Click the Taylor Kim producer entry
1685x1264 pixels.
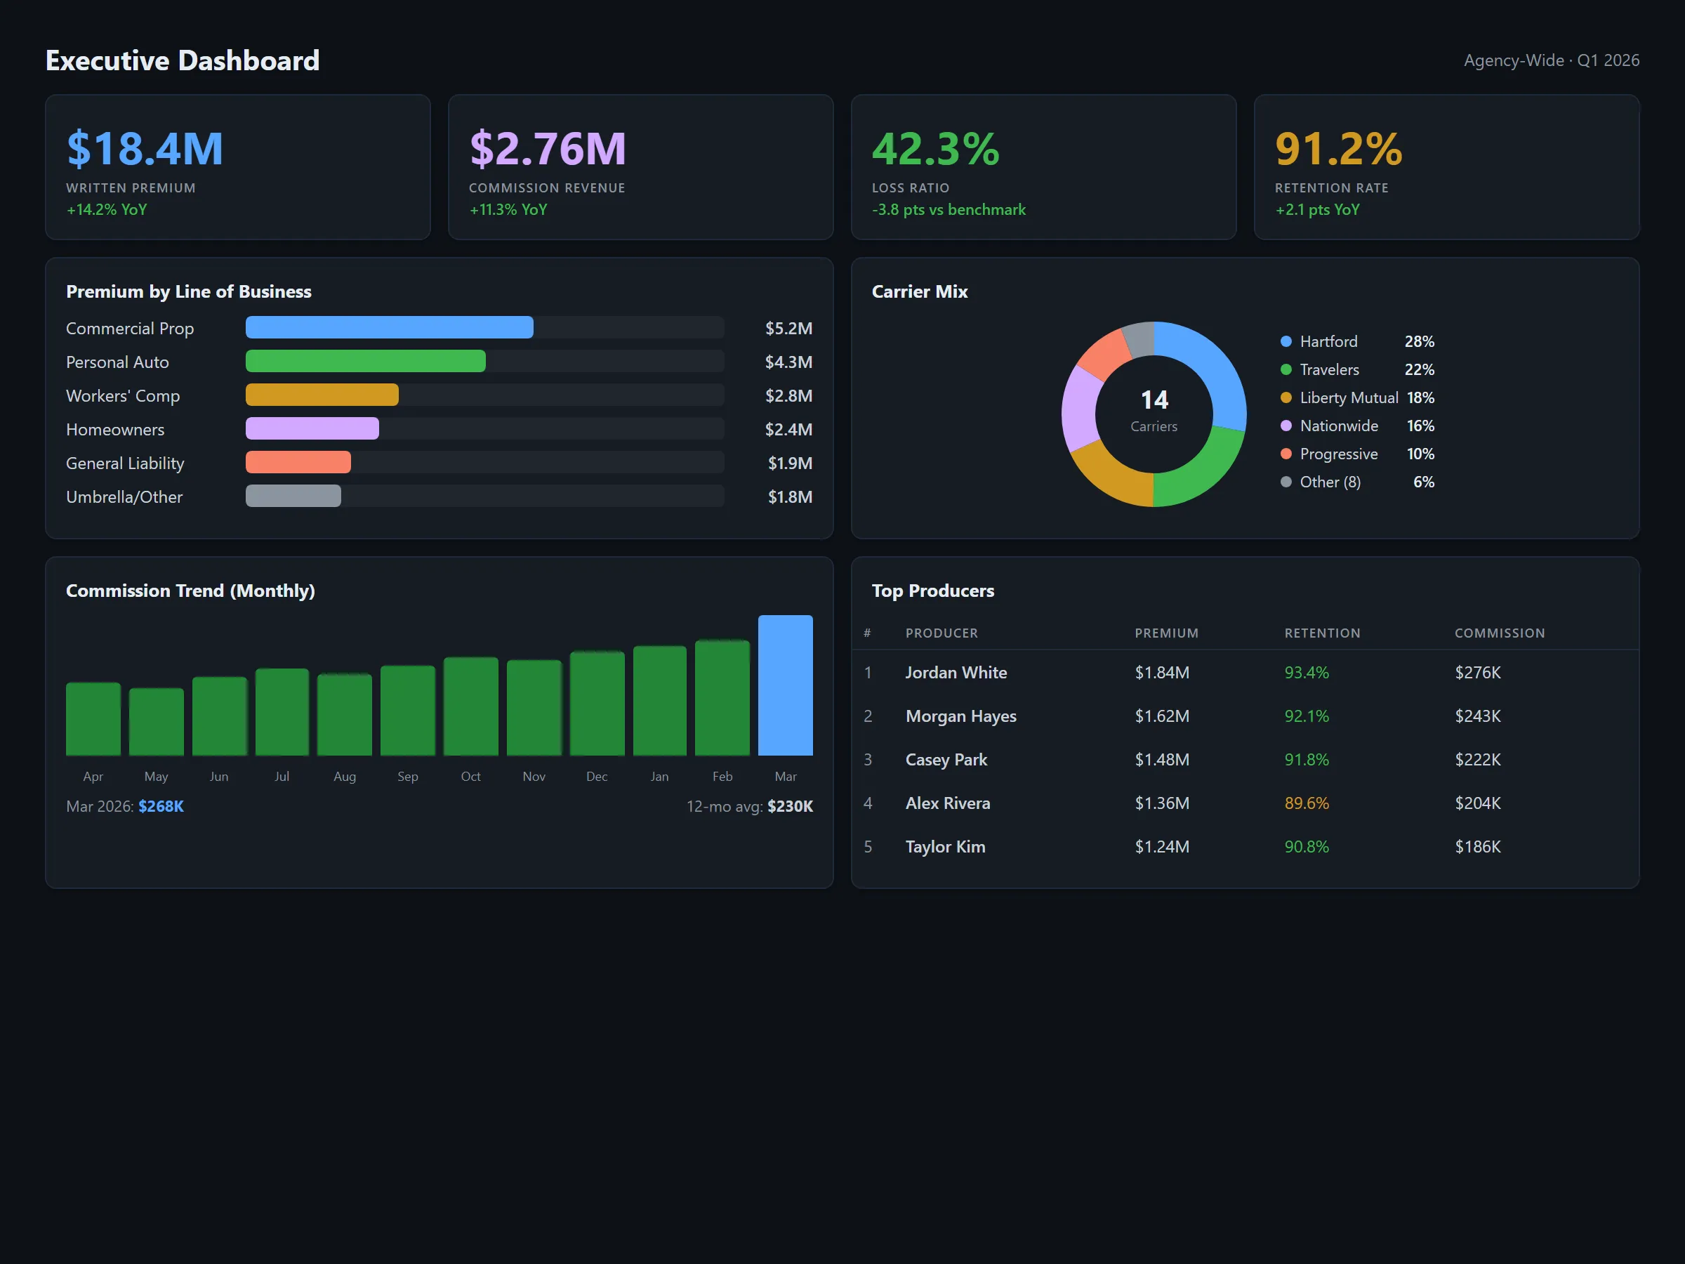click(x=945, y=846)
